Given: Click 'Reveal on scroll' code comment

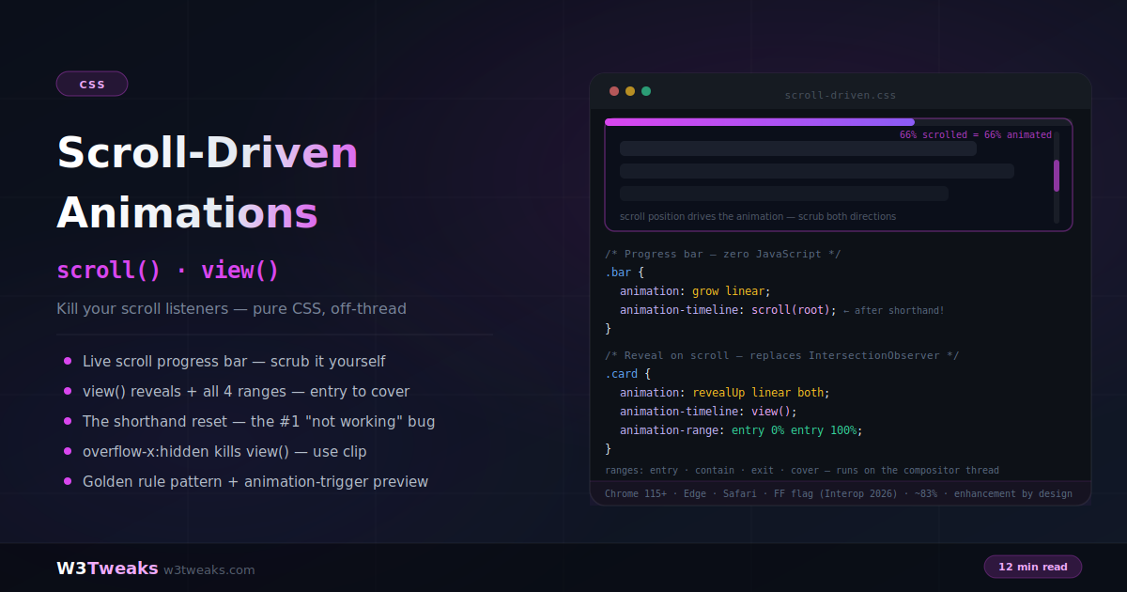Looking at the screenshot, I should [782, 355].
